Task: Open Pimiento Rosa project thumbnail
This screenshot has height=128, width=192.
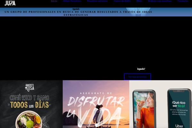Action: pyautogui.click(x=31, y=104)
